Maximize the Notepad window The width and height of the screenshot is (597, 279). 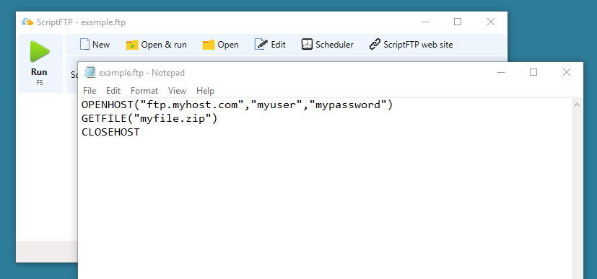click(x=533, y=72)
